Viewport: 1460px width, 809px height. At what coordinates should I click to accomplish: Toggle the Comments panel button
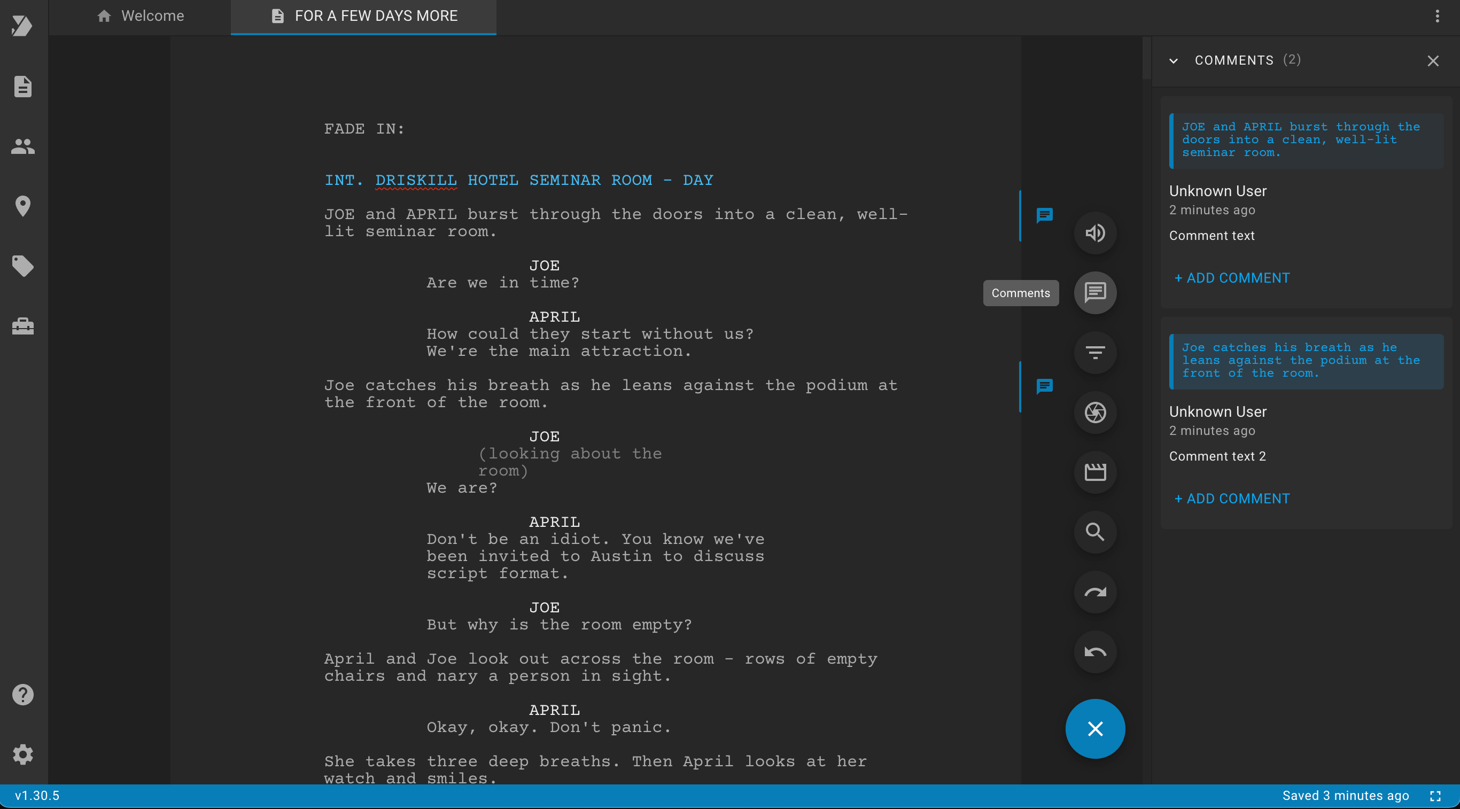1095,293
